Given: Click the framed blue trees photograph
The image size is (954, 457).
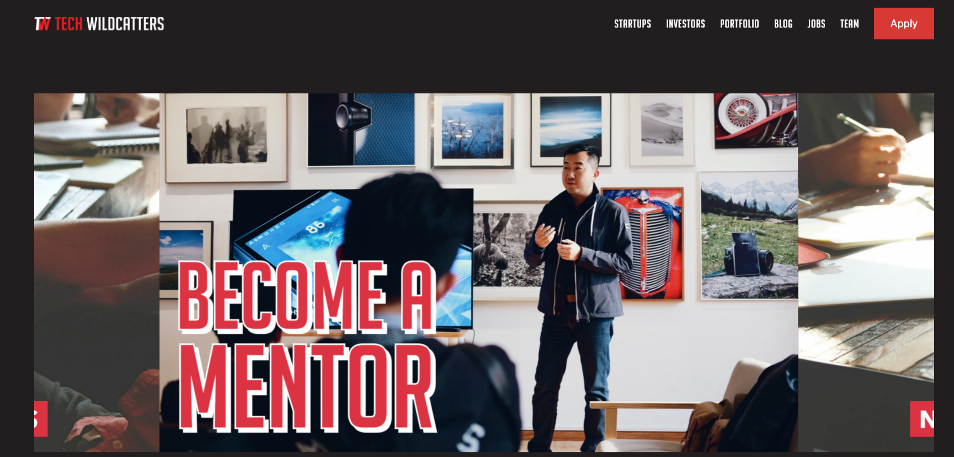Looking at the screenshot, I should [x=472, y=130].
